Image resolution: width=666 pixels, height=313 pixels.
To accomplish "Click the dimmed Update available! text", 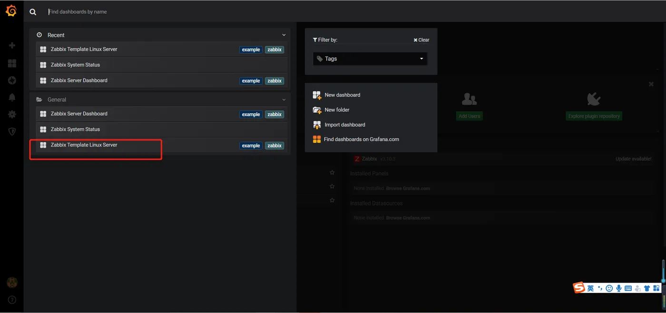I will [x=633, y=159].
